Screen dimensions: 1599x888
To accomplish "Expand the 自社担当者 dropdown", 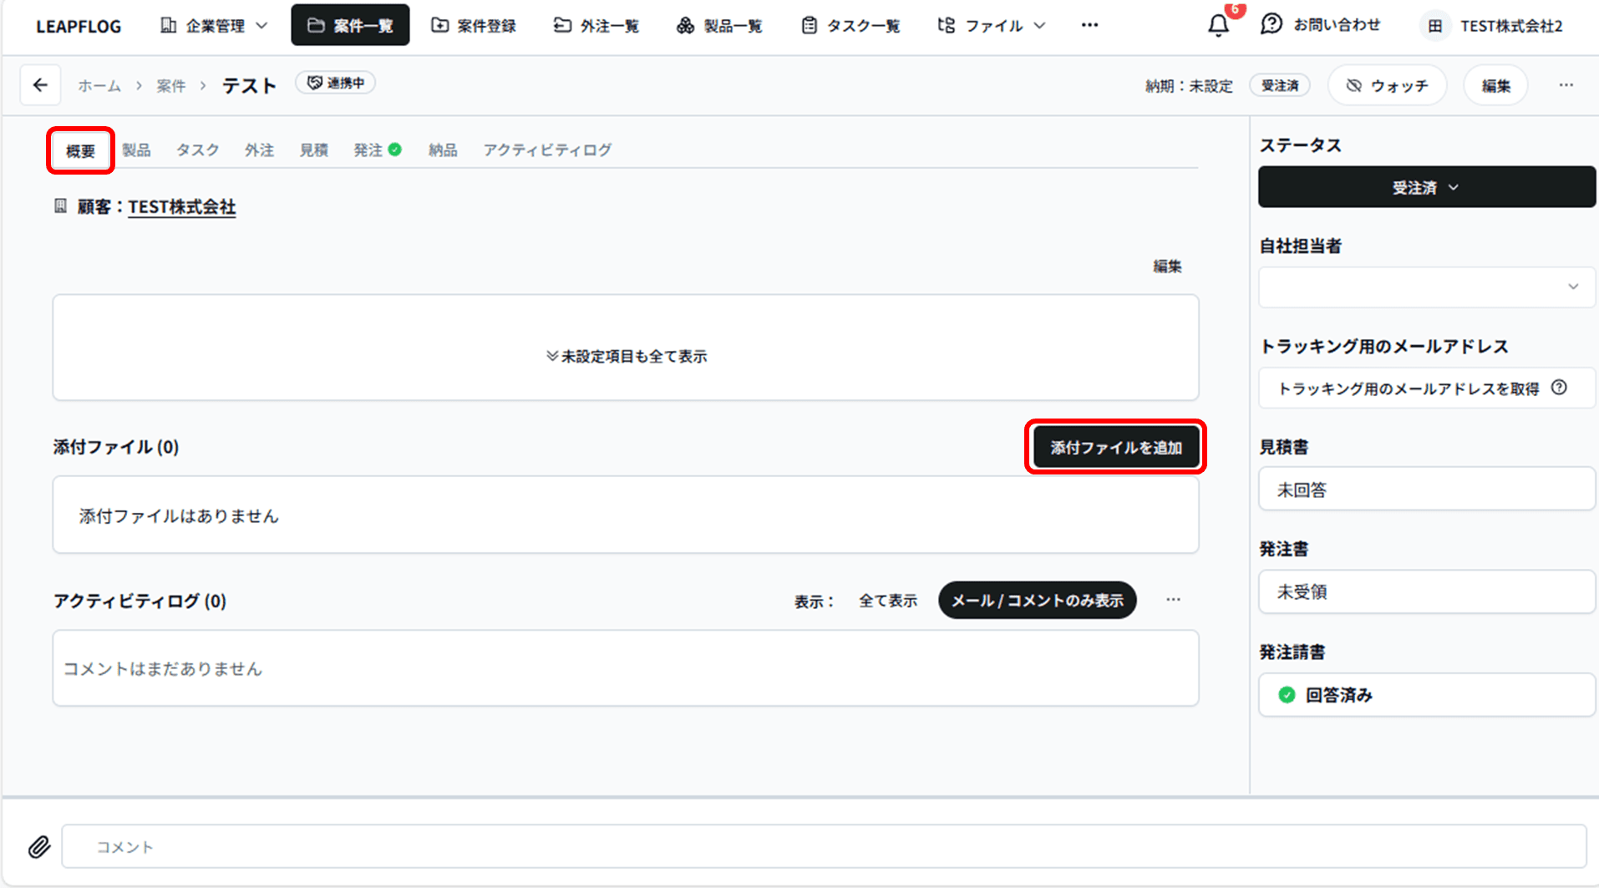I will 1426,287.
